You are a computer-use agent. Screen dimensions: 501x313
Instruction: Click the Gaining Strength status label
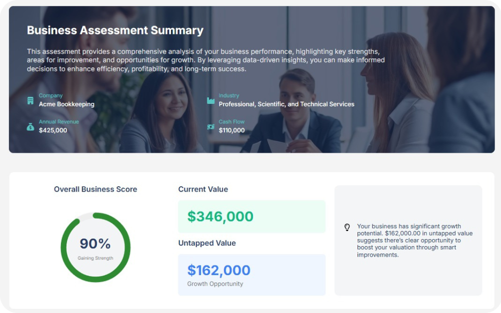coord(95,258)
